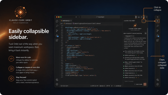Image resolution: width=168 pixels, height=95 pixels.
Task: Toggle the split editor layout icon
Action: (x=141, y=17)
